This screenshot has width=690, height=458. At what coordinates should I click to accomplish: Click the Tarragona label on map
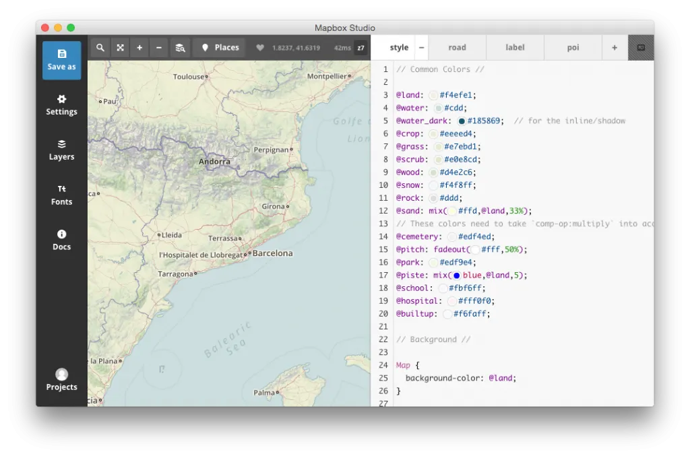click(176, 273)
